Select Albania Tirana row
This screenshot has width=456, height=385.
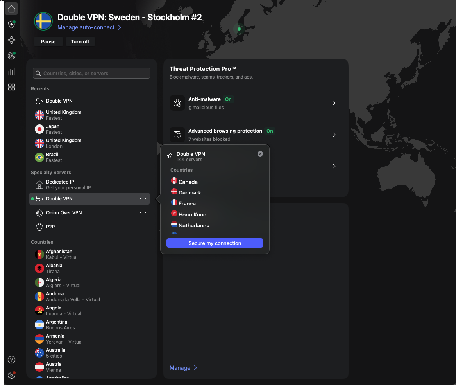[x=89, y=268]
